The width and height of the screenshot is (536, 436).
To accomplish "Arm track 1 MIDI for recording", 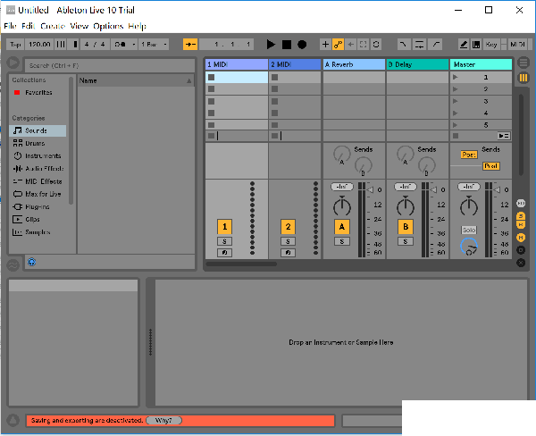I will click(x=224, y=253).
